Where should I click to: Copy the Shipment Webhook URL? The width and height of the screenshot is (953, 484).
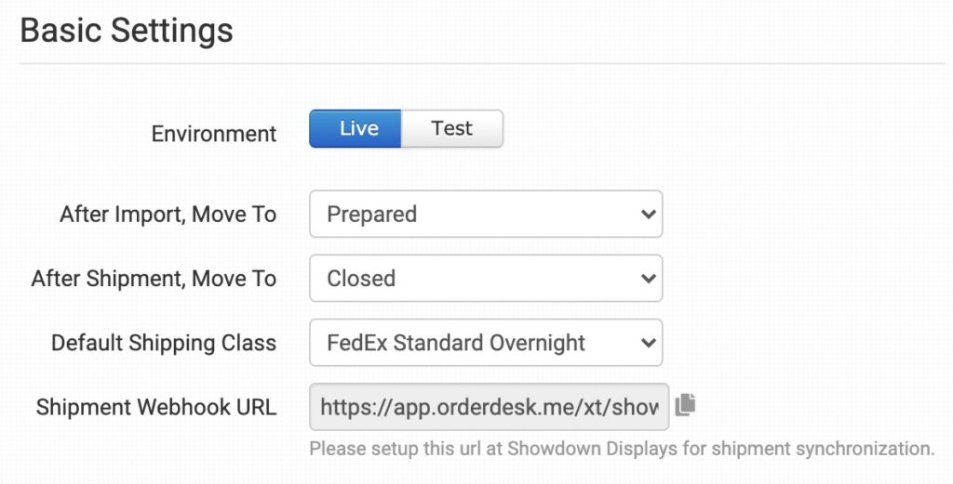pyautogui.click(x=686, y=404)
